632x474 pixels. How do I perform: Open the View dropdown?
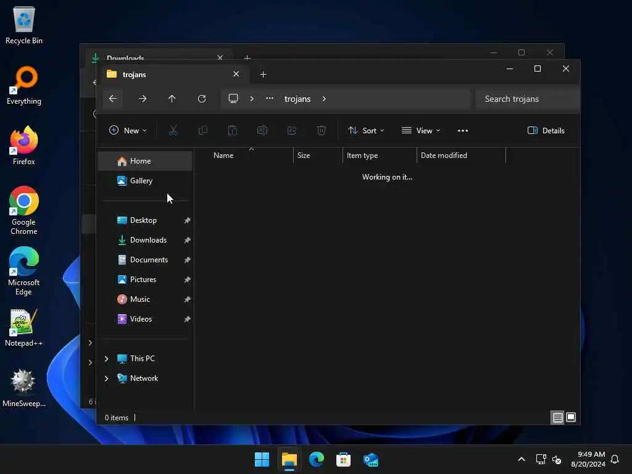point(421,131)
